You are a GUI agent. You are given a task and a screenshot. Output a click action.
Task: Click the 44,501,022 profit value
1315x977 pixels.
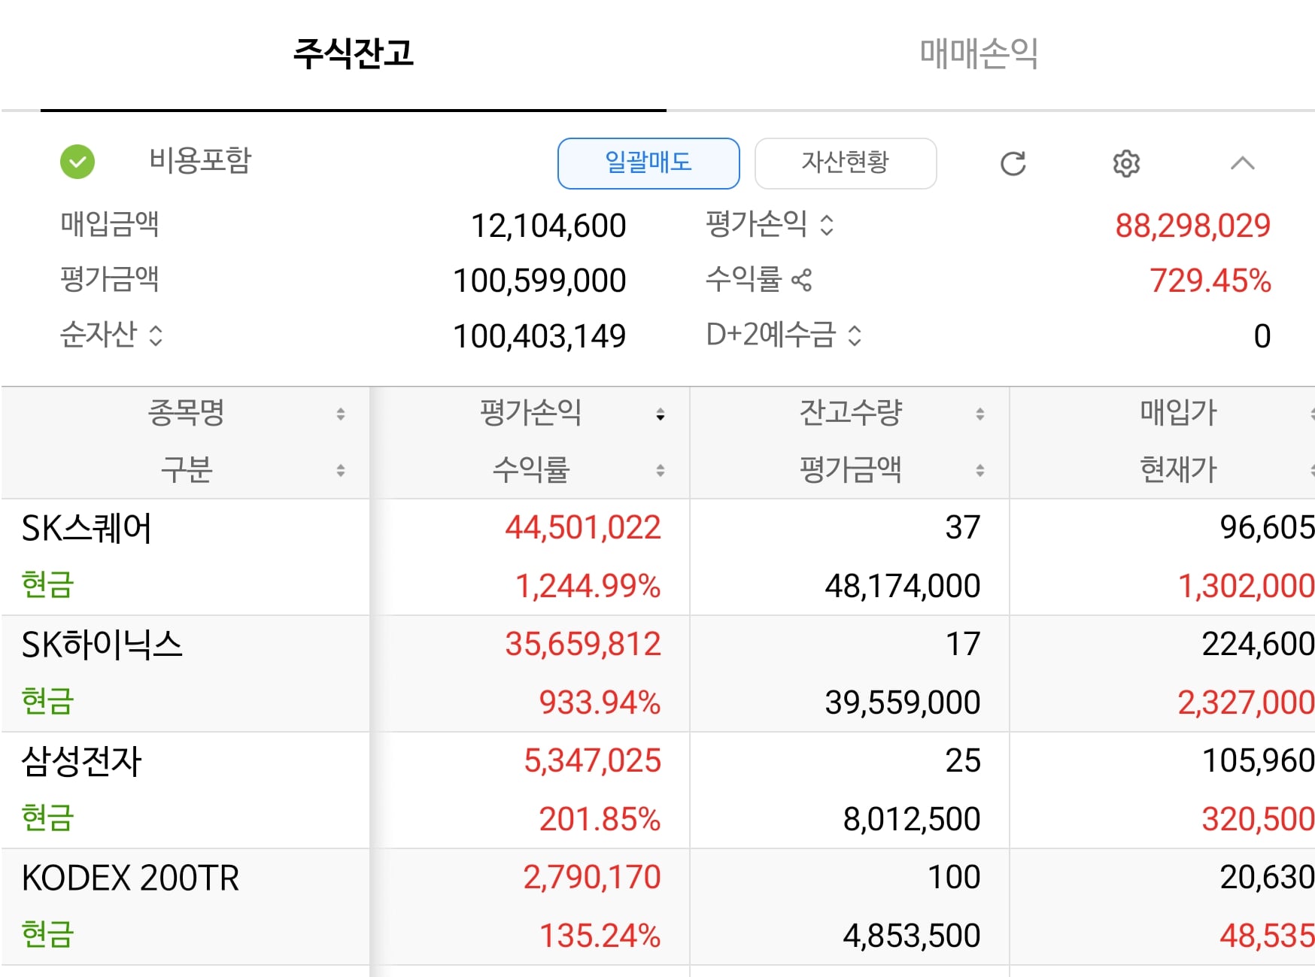pos(583,527)
